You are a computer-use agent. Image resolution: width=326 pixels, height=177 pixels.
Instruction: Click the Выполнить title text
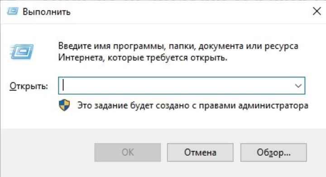46,12
